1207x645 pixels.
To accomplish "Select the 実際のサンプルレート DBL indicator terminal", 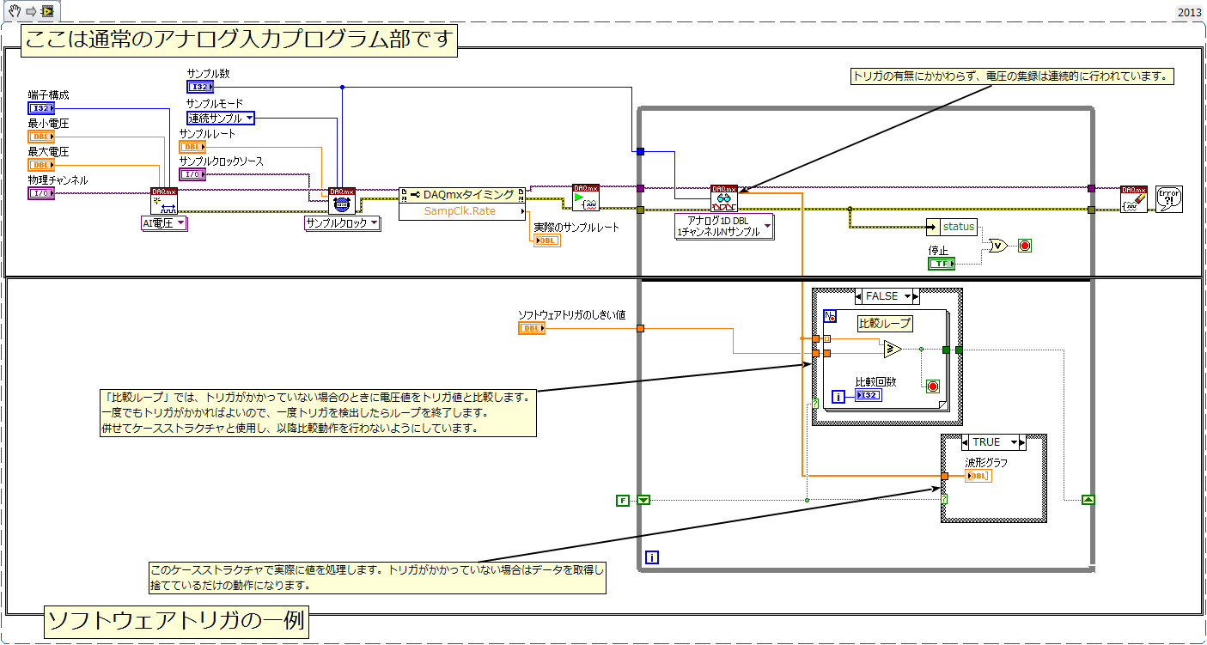I will click(547, 240).
